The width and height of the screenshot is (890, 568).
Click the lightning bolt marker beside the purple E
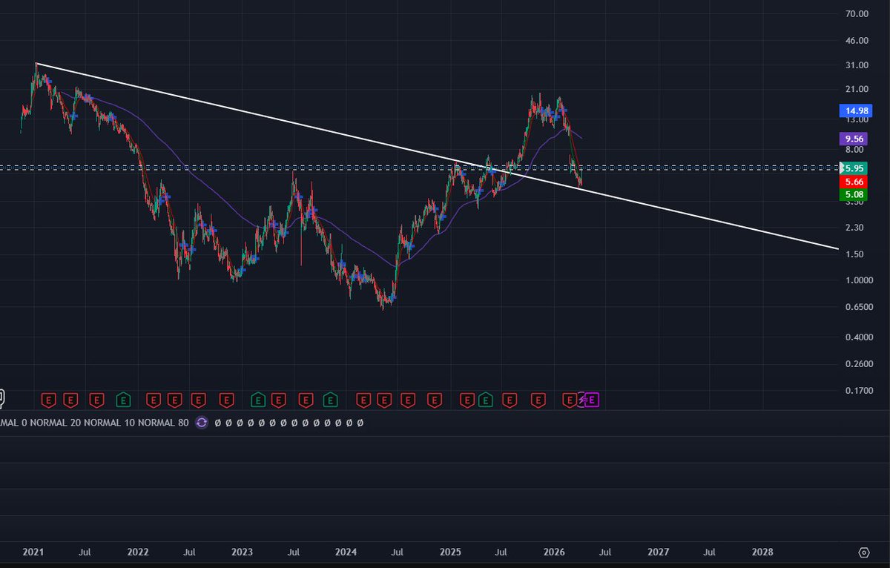tap(582, 400)
